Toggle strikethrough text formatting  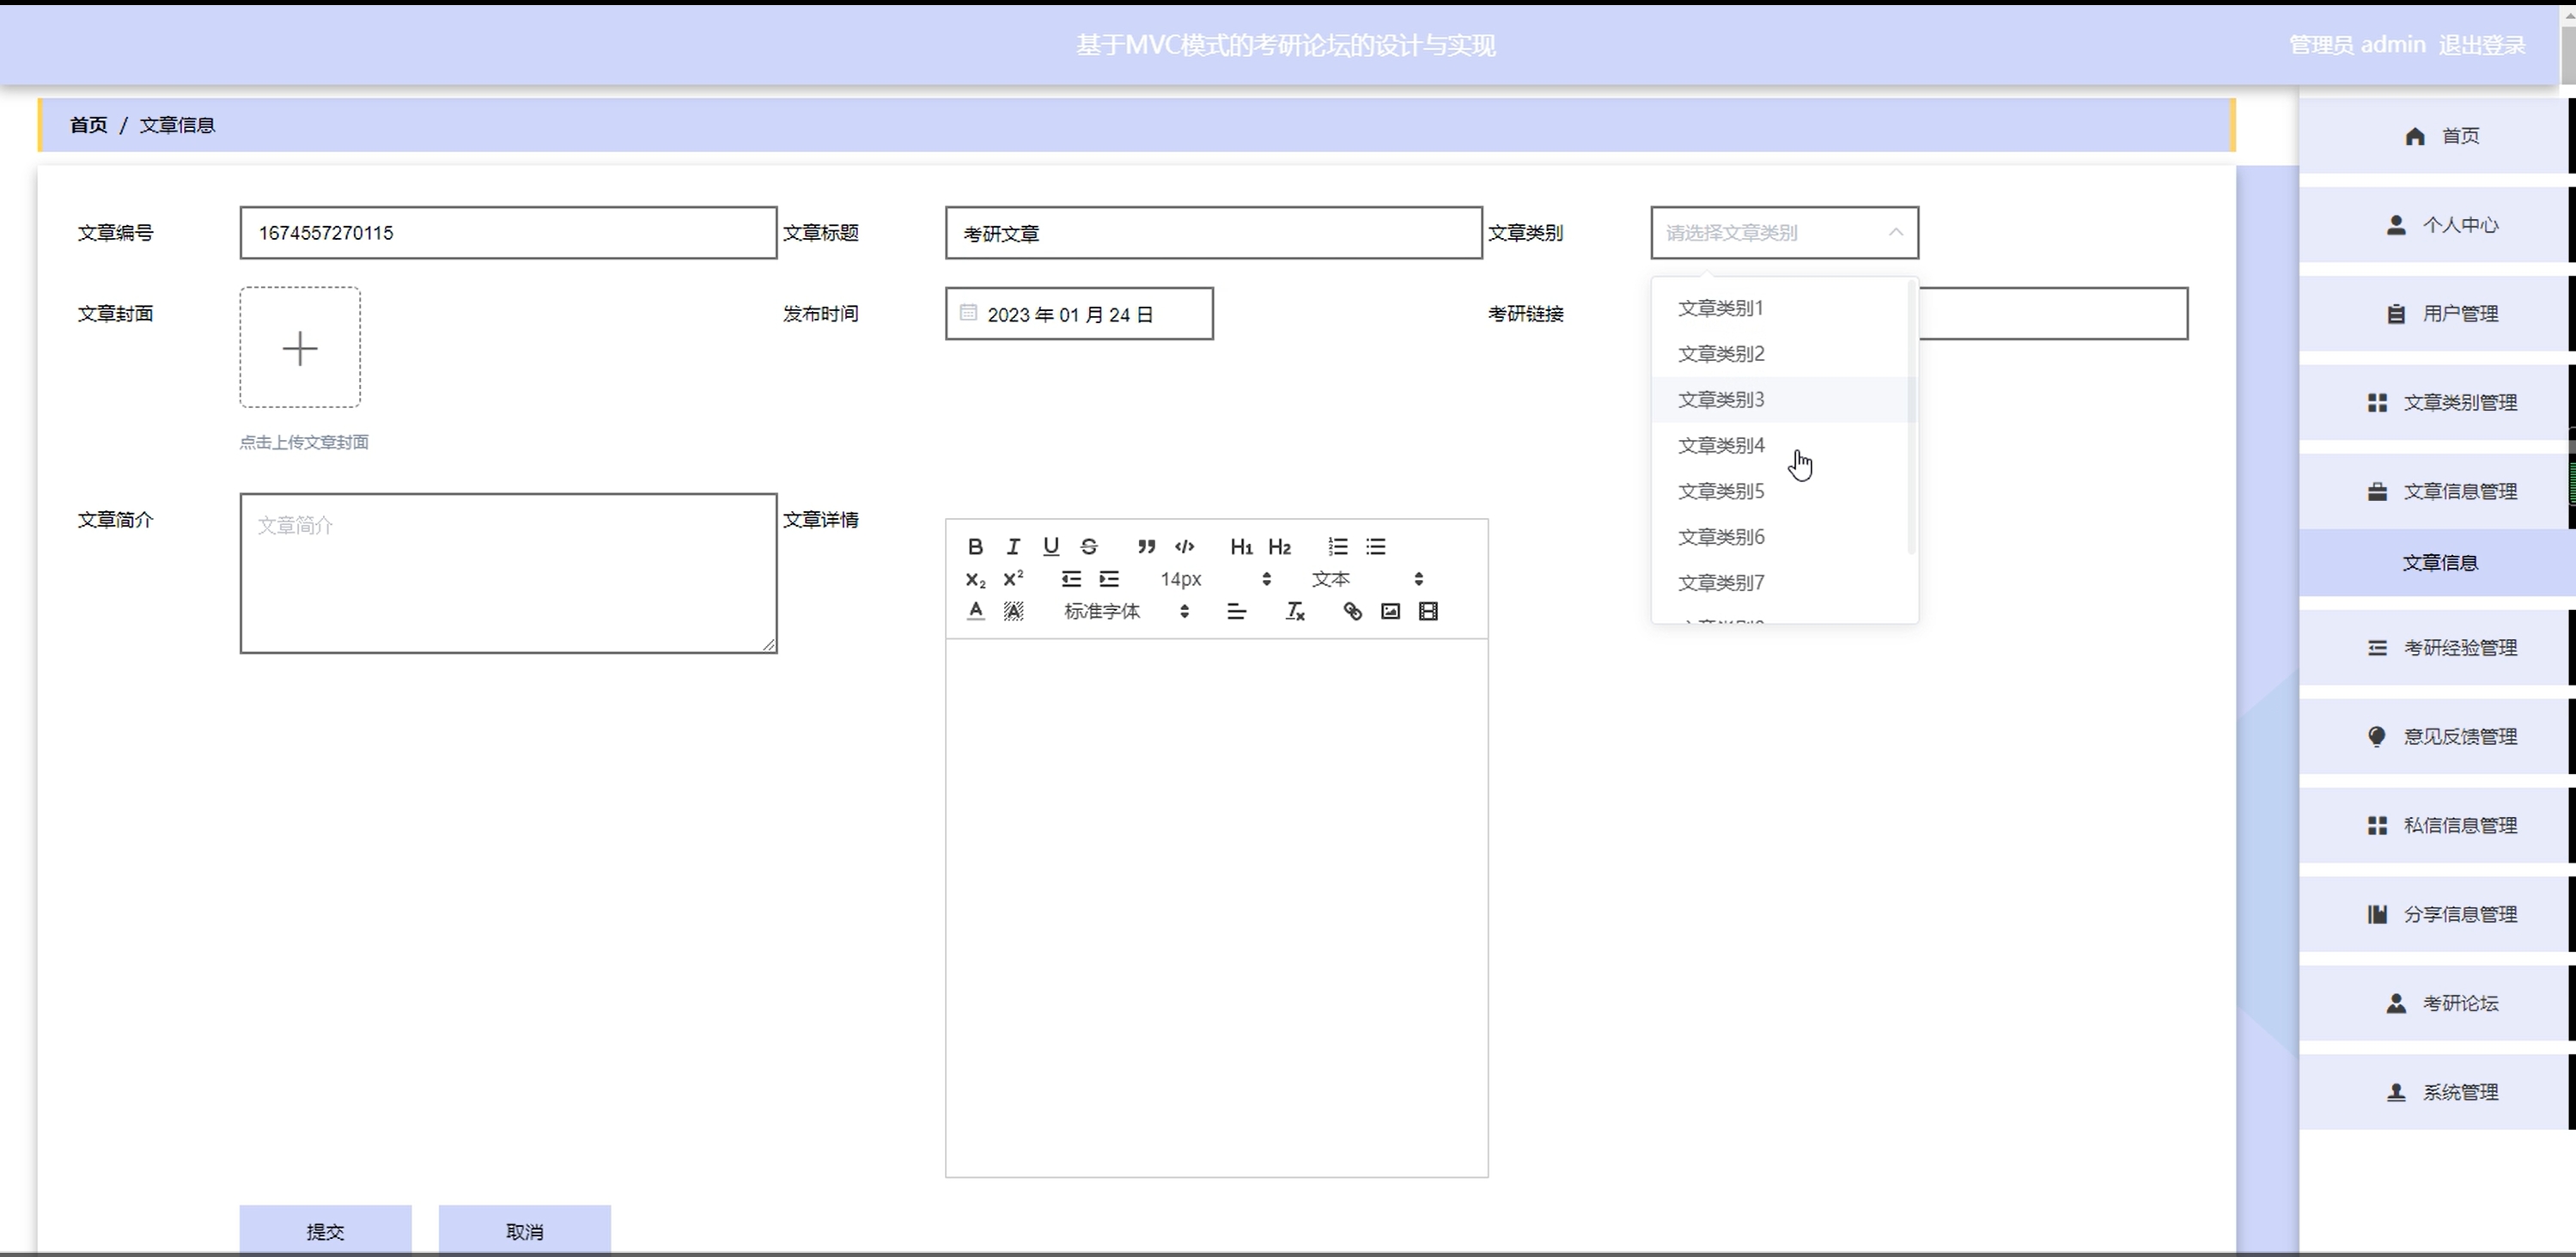[1089, 547]
